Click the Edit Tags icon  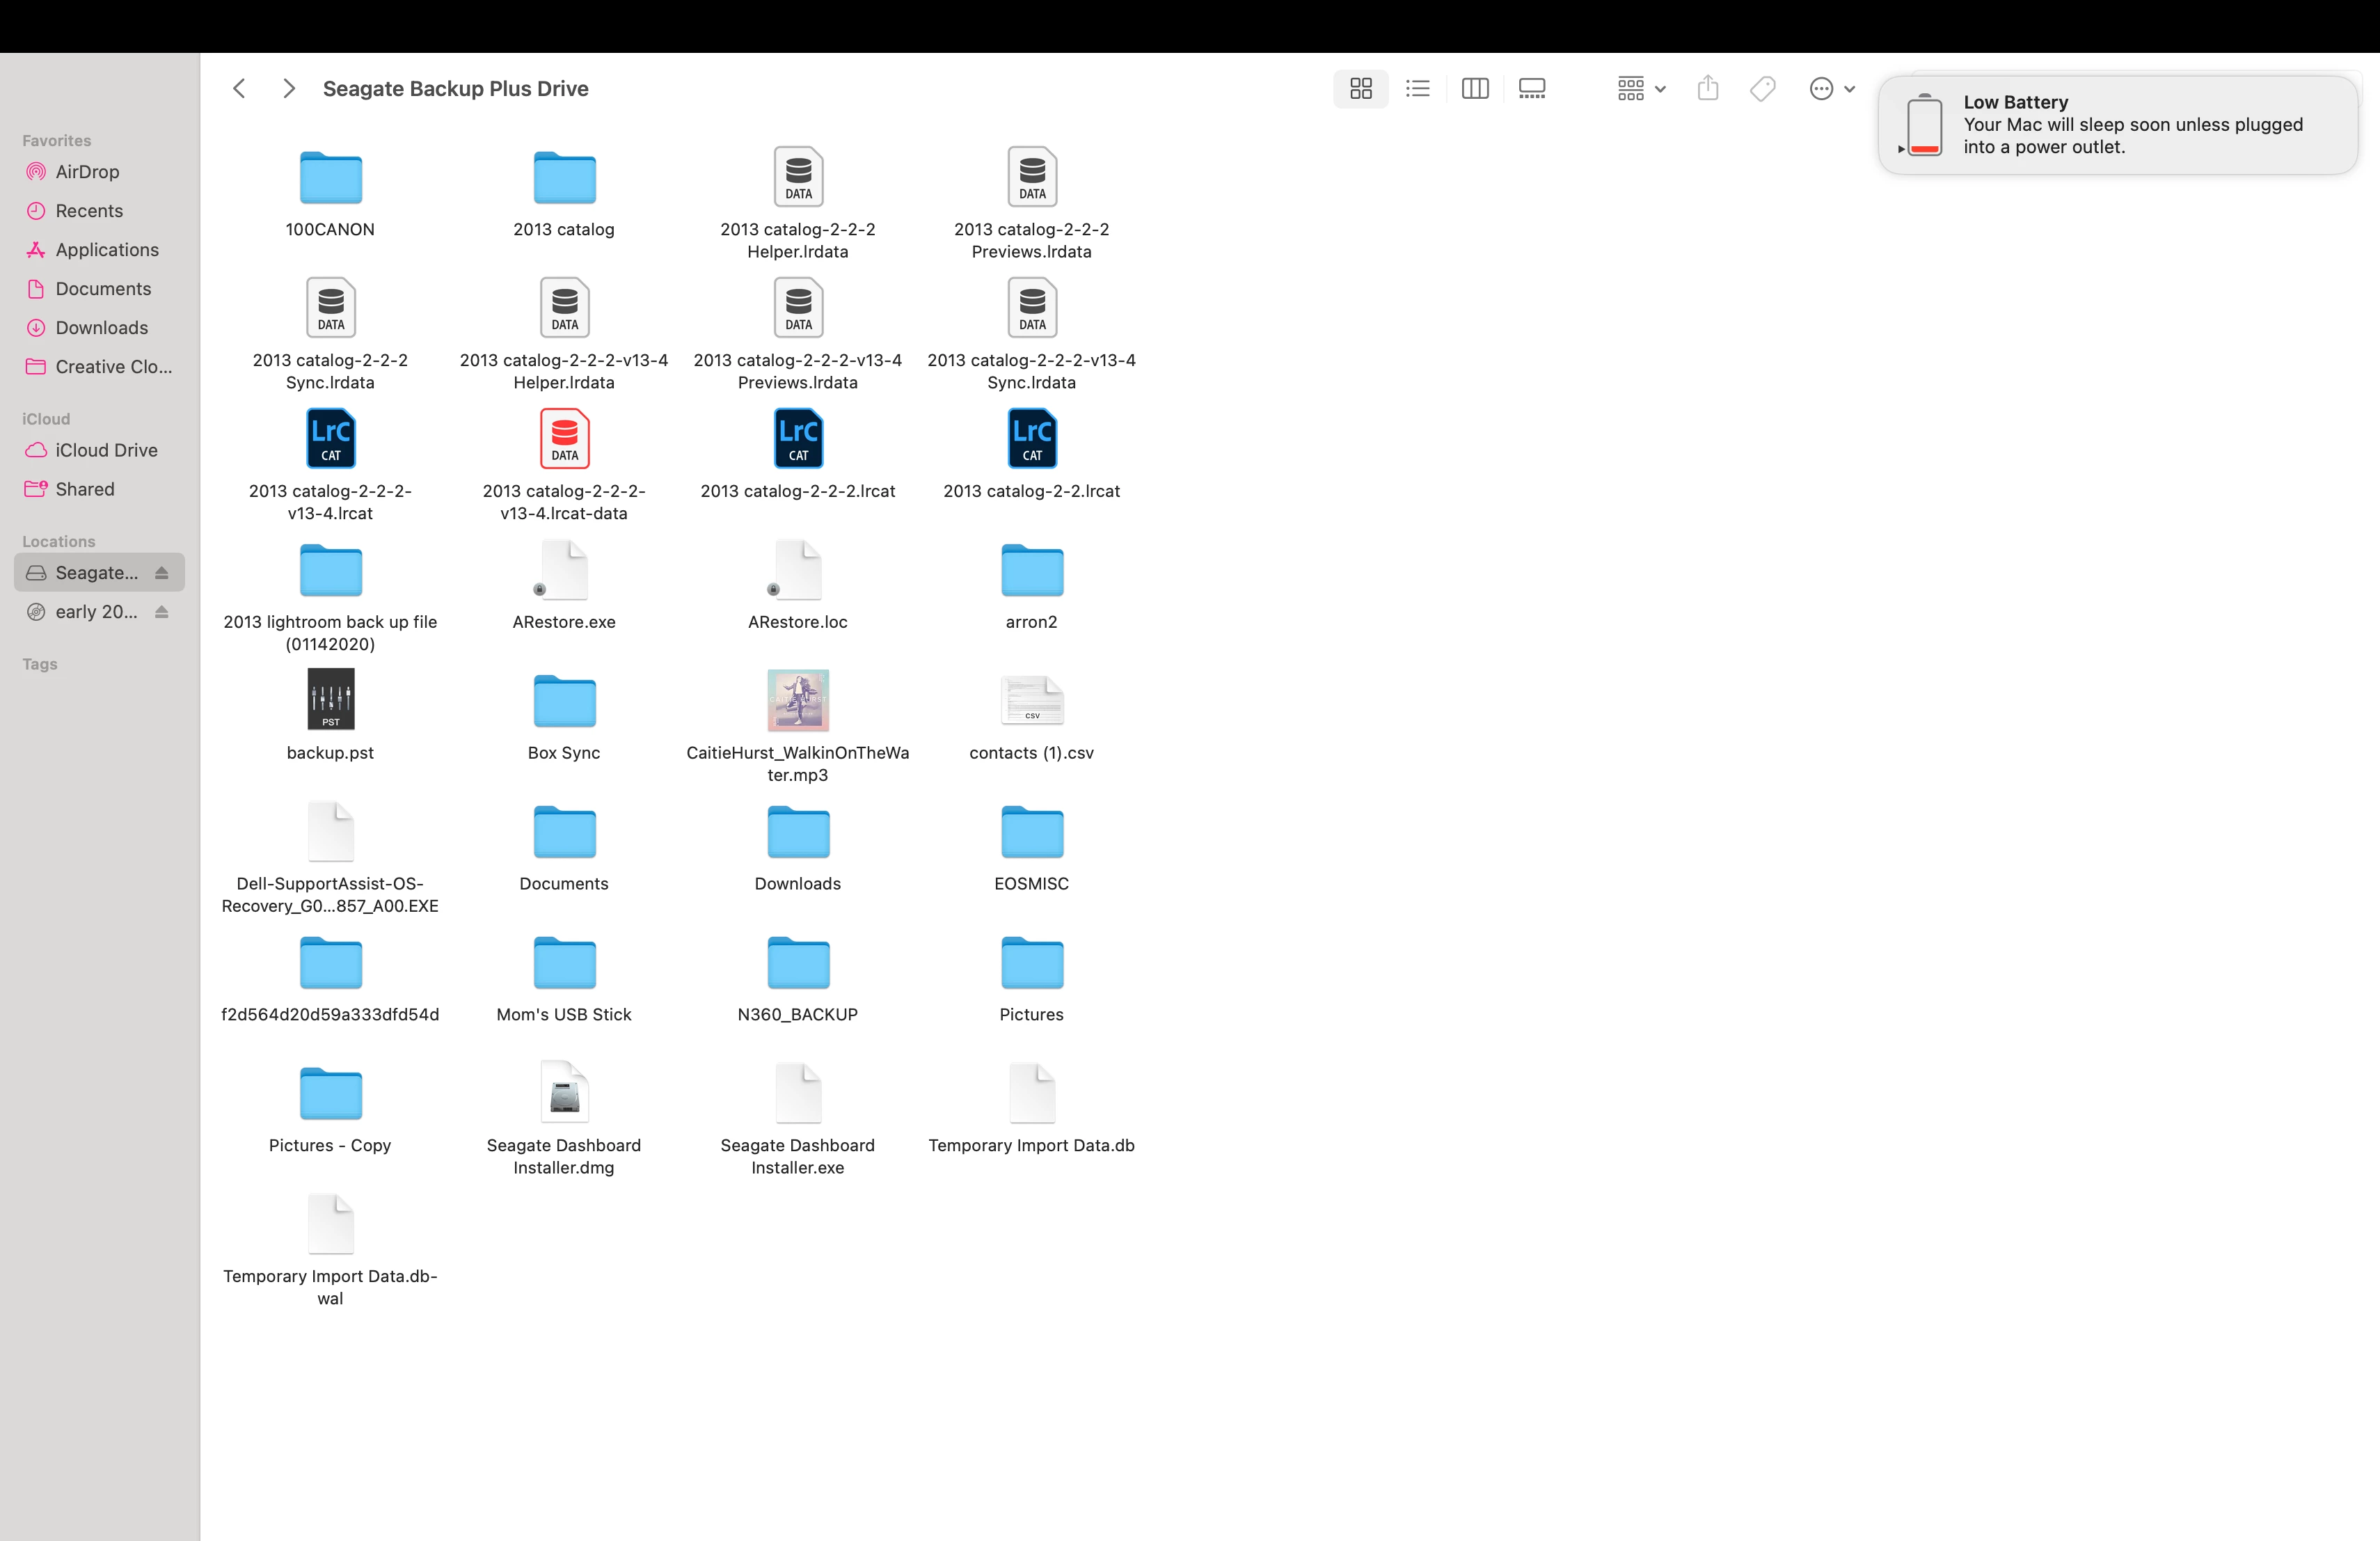1762,89
